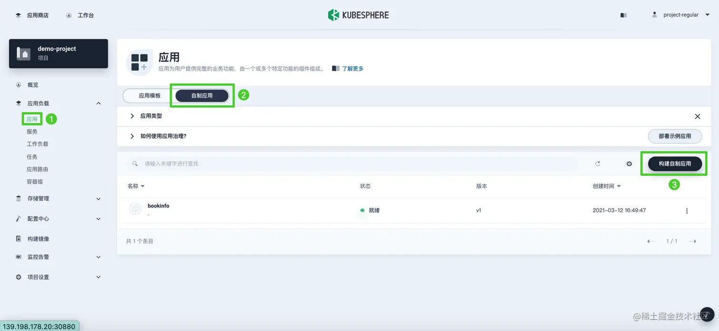Click the search magnifier icon
719x331 pixels.
[135, 163]
